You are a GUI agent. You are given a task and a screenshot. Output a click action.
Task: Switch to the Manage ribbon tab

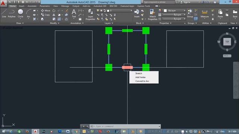pyautogui.click(x=65, y=6)
